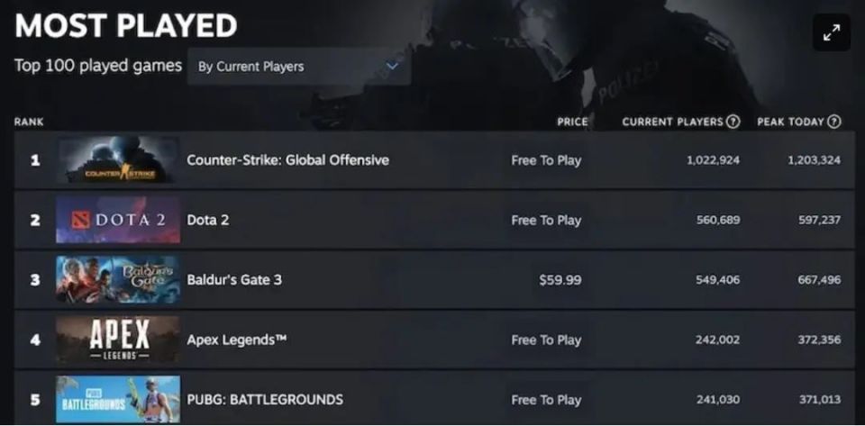Open the Baldur's Gate 3 title link

point(234,279)
